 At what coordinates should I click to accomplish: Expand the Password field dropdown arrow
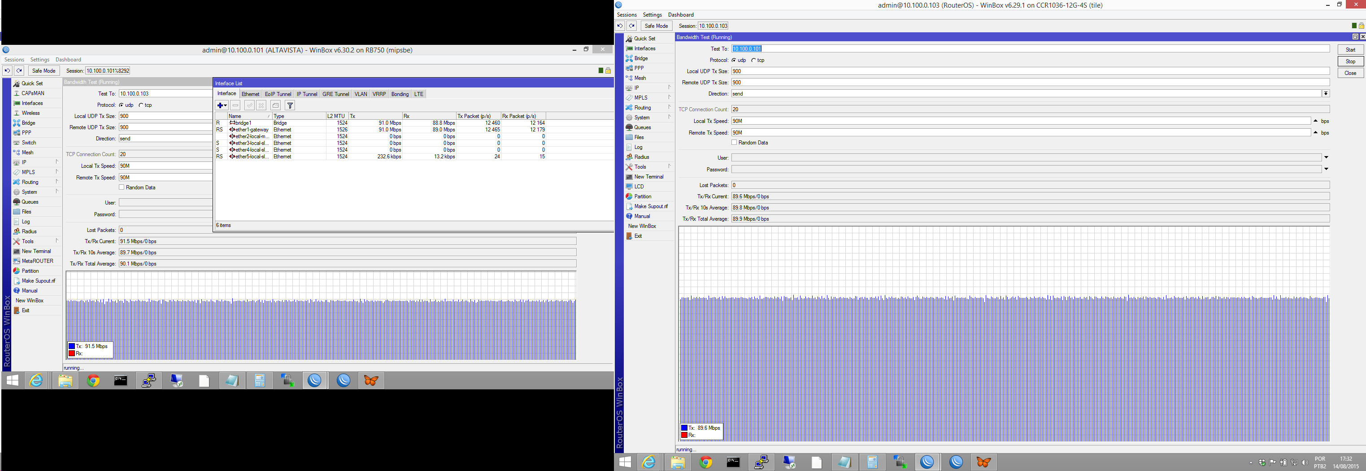[x=1326, y=169]
